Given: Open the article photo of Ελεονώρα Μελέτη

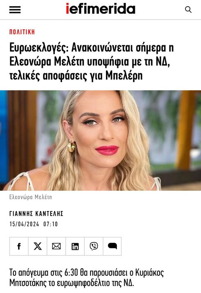Looking at the screenshot, I should pos(100,141).
